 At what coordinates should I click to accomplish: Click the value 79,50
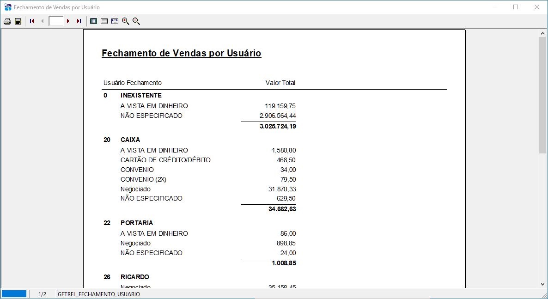288,179
